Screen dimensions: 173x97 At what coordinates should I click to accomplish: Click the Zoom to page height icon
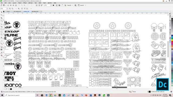coord(27,9)
